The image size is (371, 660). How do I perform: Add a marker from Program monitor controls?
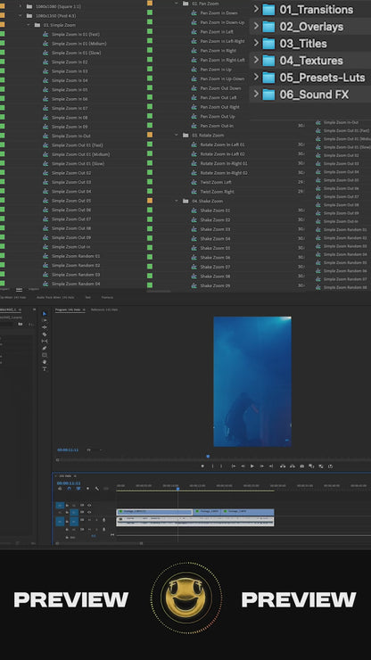(x=202, y=466)
